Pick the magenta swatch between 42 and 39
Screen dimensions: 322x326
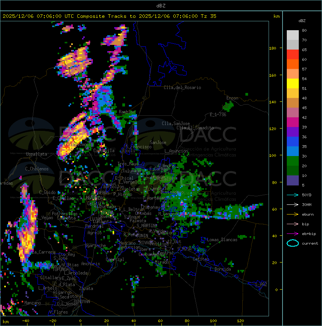click(293, 122)
